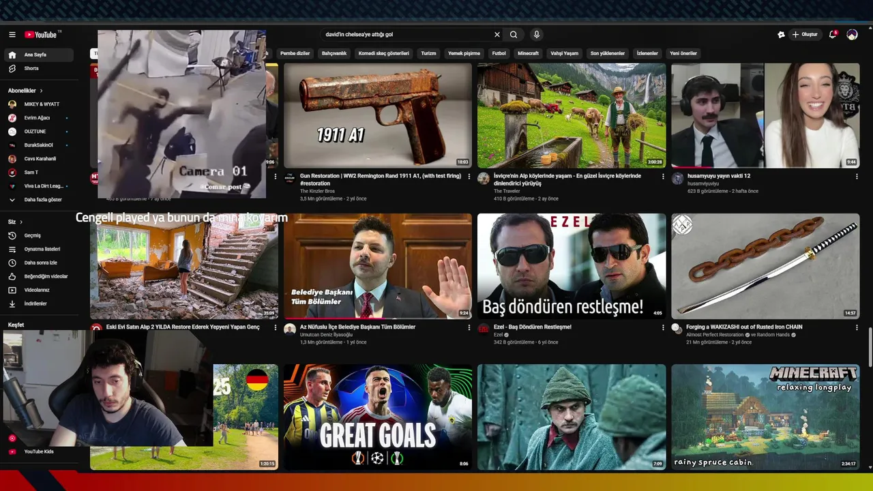Click the husamviyuvyu channel avatar
The width and height of the screenshot is (873, 491).
677,179
